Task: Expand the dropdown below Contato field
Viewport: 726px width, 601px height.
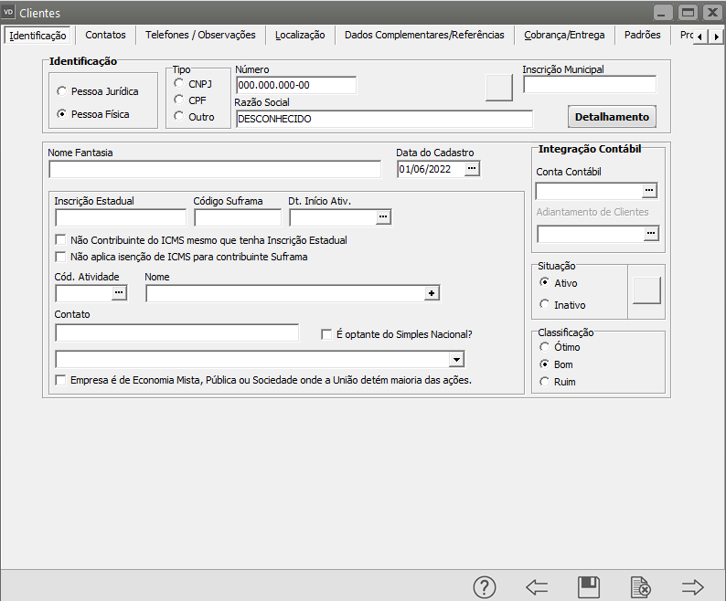Action: click(456, 359)
